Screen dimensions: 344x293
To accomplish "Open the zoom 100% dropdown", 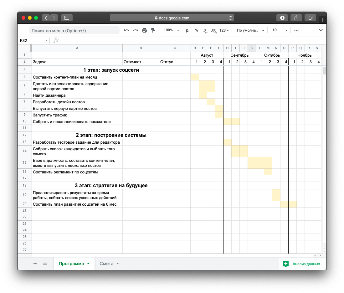I will (171, 30).
